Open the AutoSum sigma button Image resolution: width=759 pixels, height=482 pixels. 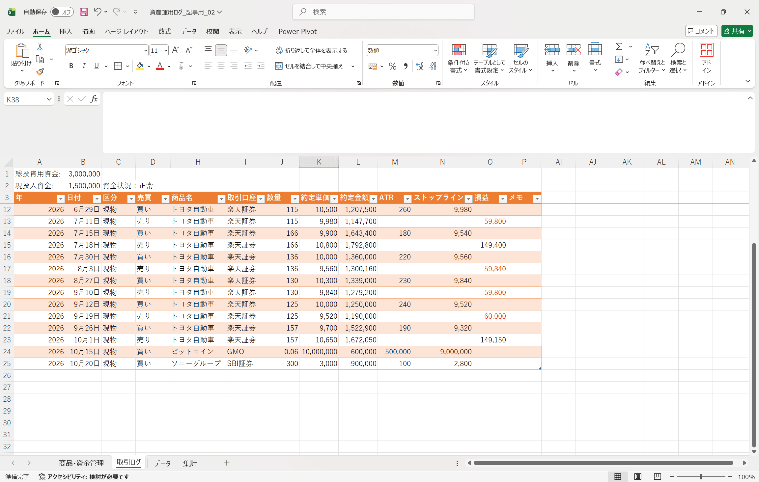click(x=619, y=47)
